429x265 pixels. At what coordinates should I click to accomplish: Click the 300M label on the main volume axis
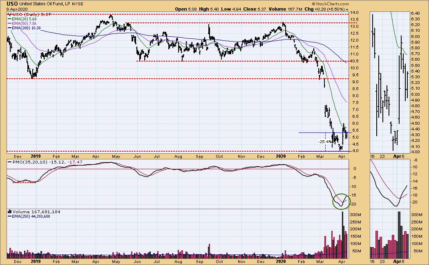[x=355, y=215]
